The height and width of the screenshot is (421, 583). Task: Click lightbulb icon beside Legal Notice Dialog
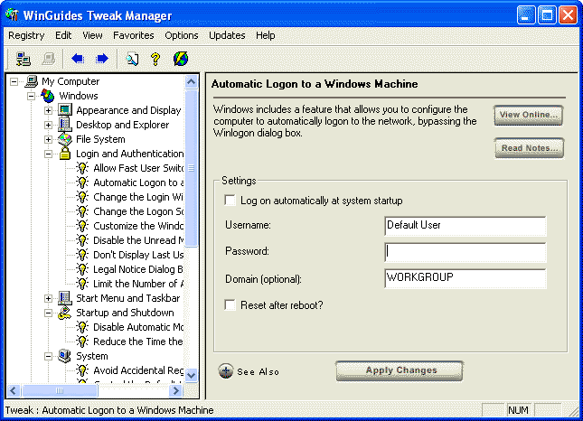tap(82, 269)
